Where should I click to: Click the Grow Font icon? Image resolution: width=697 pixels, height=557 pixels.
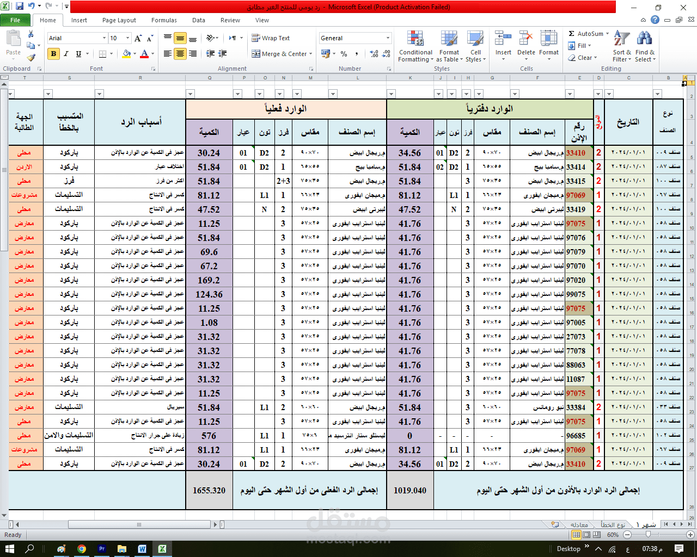click(x=138, y=38)
